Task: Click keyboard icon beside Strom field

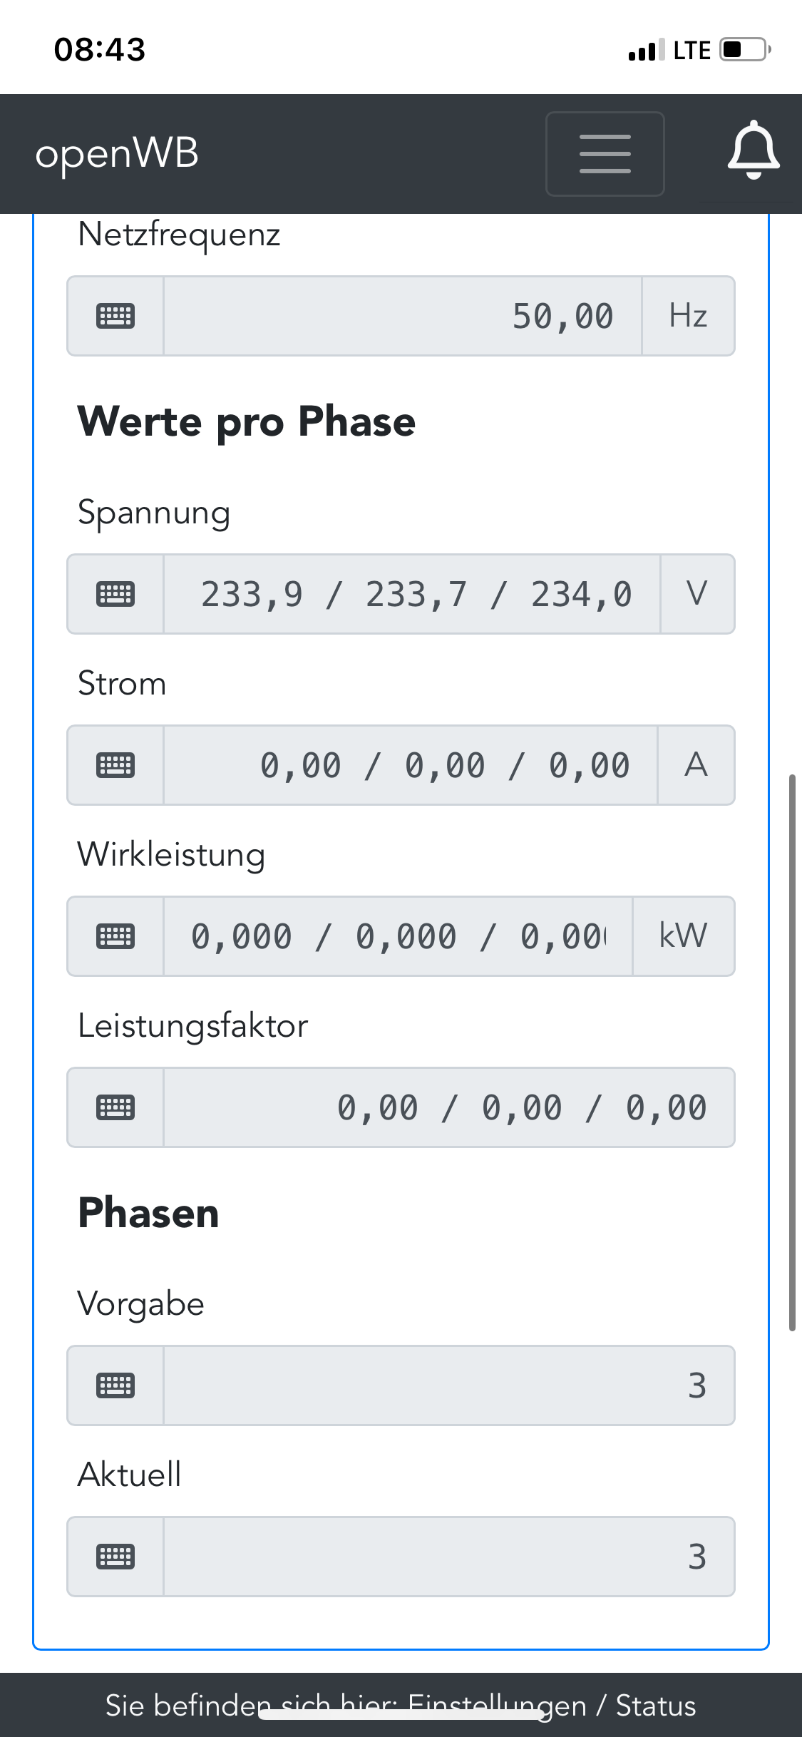Action: coord(115,765)
